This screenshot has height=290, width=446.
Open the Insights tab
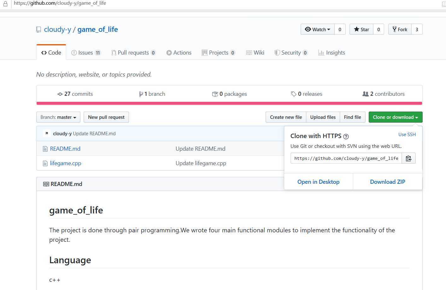(332, 53)
